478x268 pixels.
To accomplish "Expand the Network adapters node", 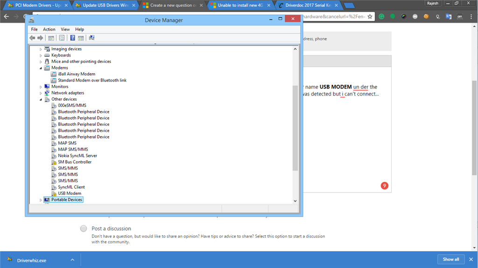I will 41,93.
